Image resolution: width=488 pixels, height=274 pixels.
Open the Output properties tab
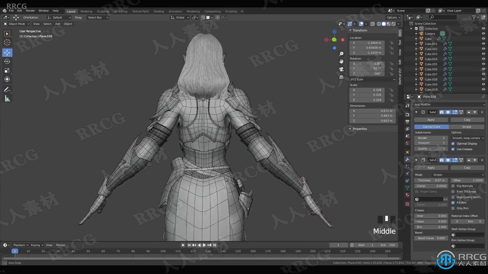(x=407, y=122)
